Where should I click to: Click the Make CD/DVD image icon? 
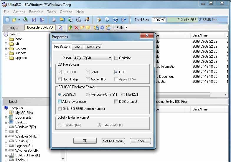tap(54, 19)
